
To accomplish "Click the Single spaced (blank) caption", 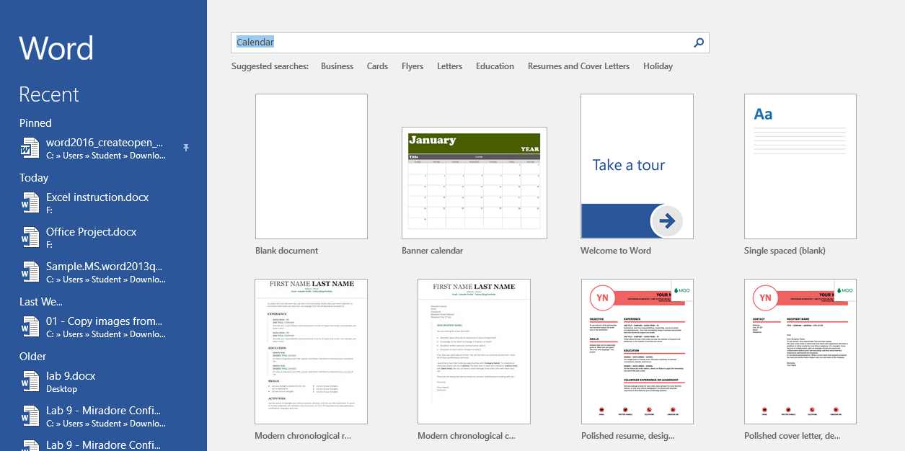I will pyautogui.click(x=785, y=251).
